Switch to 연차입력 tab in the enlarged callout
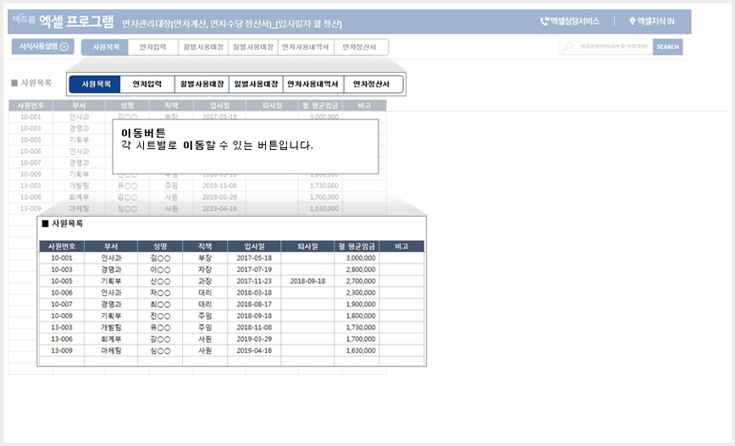Viewport: 735px width, 446px height. click(x=147, y=84)
